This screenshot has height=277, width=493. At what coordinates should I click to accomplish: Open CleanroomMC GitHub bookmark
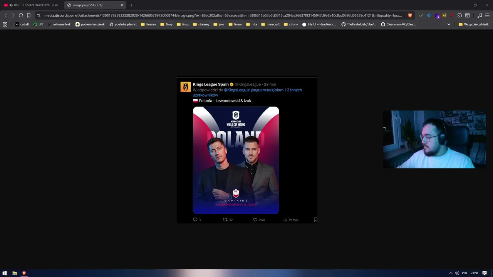pos(398,24)
